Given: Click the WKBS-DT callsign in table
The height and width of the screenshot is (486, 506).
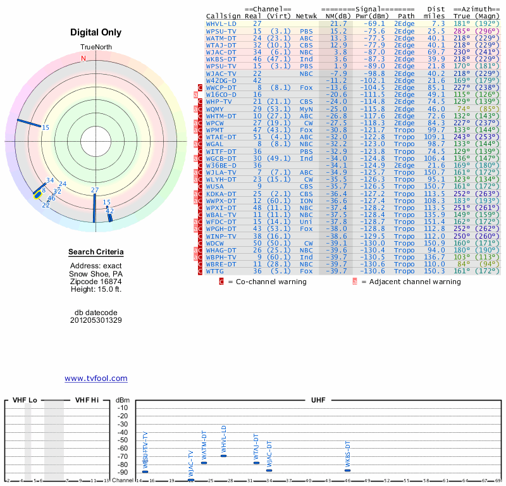Looking at the screenshot, I should tap(221, 58).
